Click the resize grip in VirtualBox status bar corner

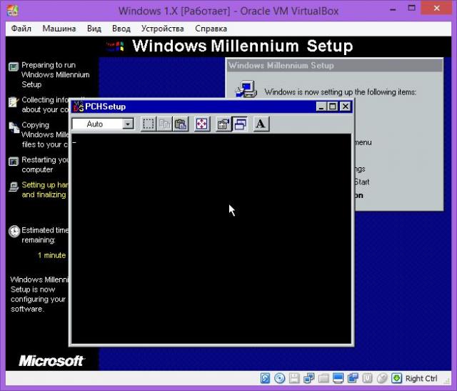click(x=448, y=380)
